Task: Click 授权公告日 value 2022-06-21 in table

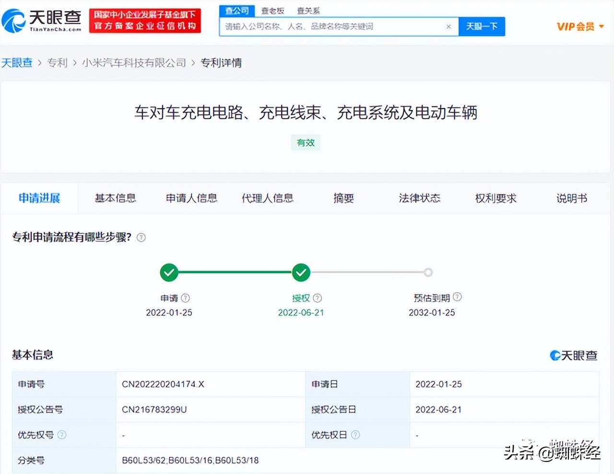Action: (x=438, y=410)
